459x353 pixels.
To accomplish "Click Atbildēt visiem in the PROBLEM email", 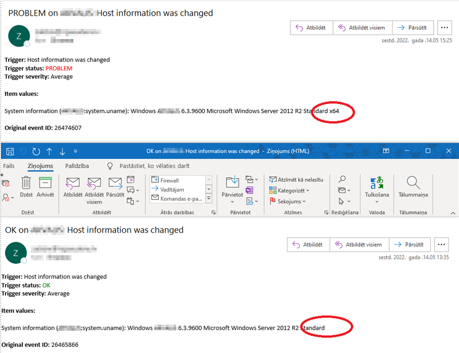I will pos(362,28).
